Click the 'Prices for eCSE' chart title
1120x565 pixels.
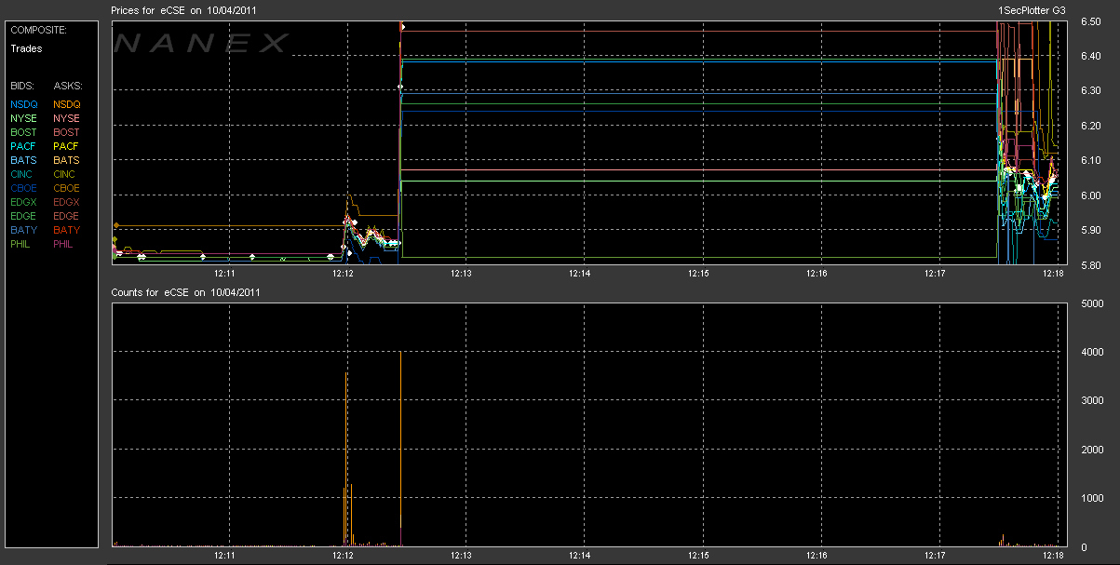(184, 9)
